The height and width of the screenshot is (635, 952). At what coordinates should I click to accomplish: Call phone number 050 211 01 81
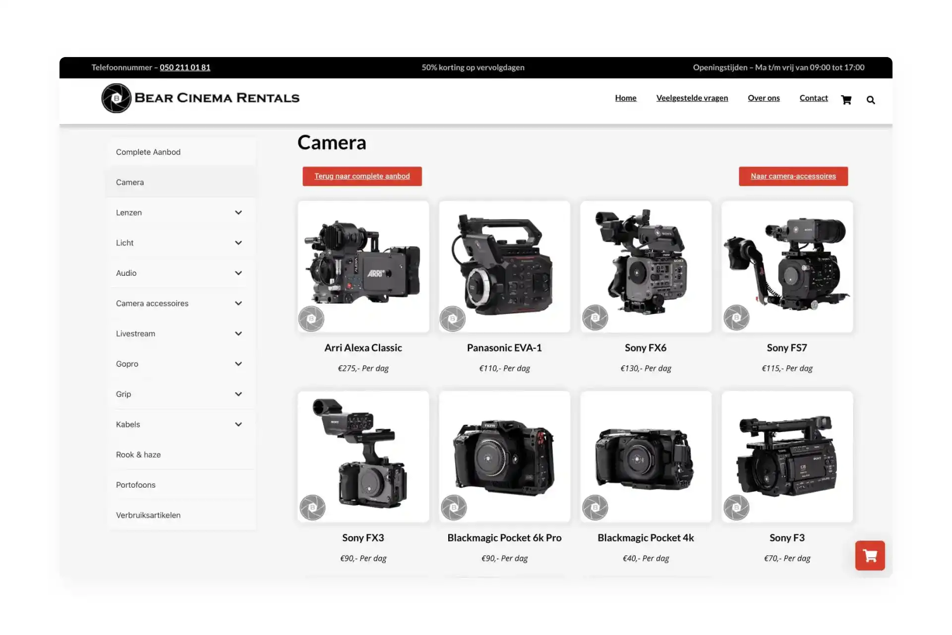tap(185, 67)
